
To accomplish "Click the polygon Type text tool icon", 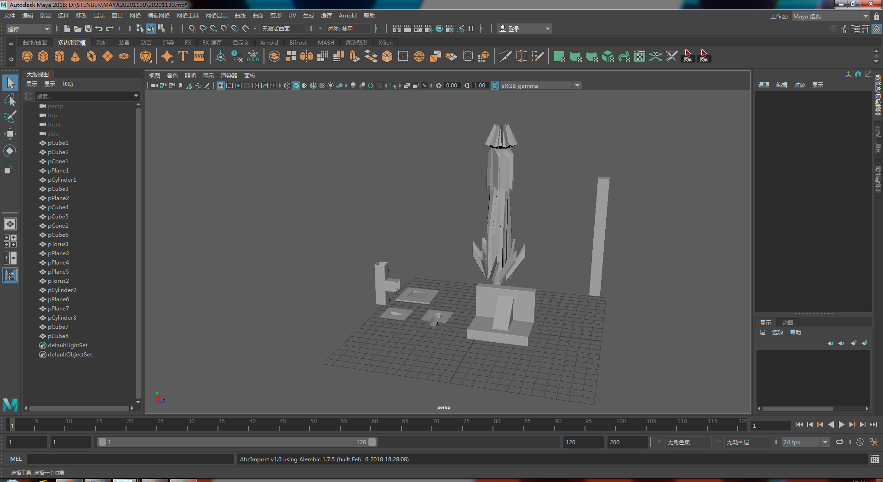I will tap(183, 57).
